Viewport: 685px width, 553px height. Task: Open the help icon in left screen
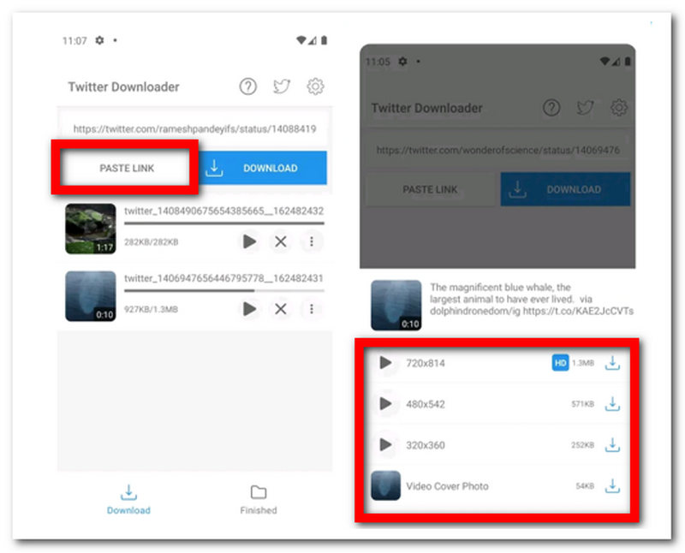pos(247,86)
